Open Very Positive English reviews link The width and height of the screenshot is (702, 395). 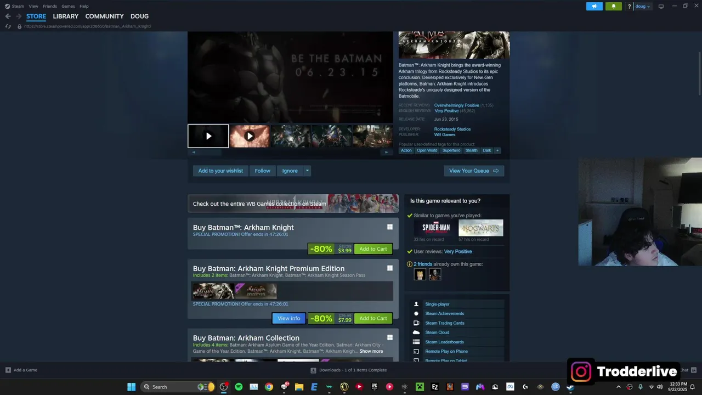[x=446, y=111]
